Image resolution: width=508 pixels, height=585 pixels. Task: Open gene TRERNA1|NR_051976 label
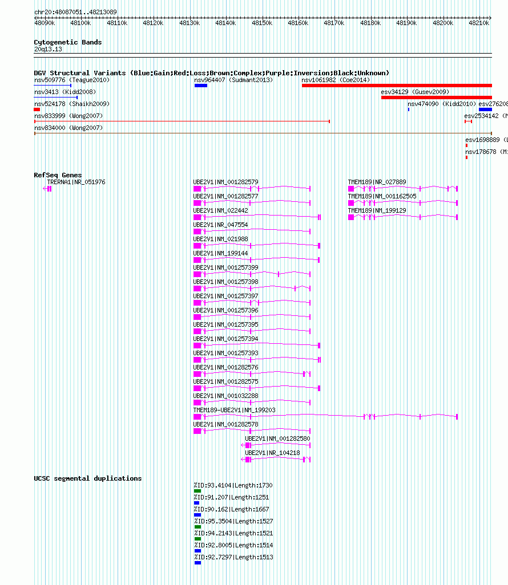(x=76, y=182)
